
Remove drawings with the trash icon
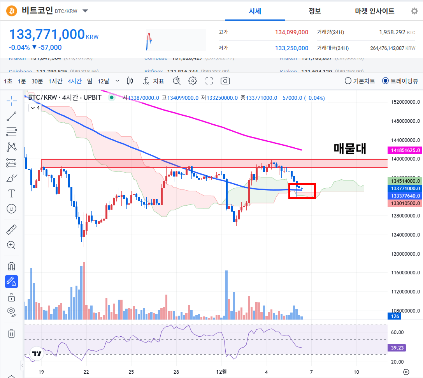[x=11, y=334]
